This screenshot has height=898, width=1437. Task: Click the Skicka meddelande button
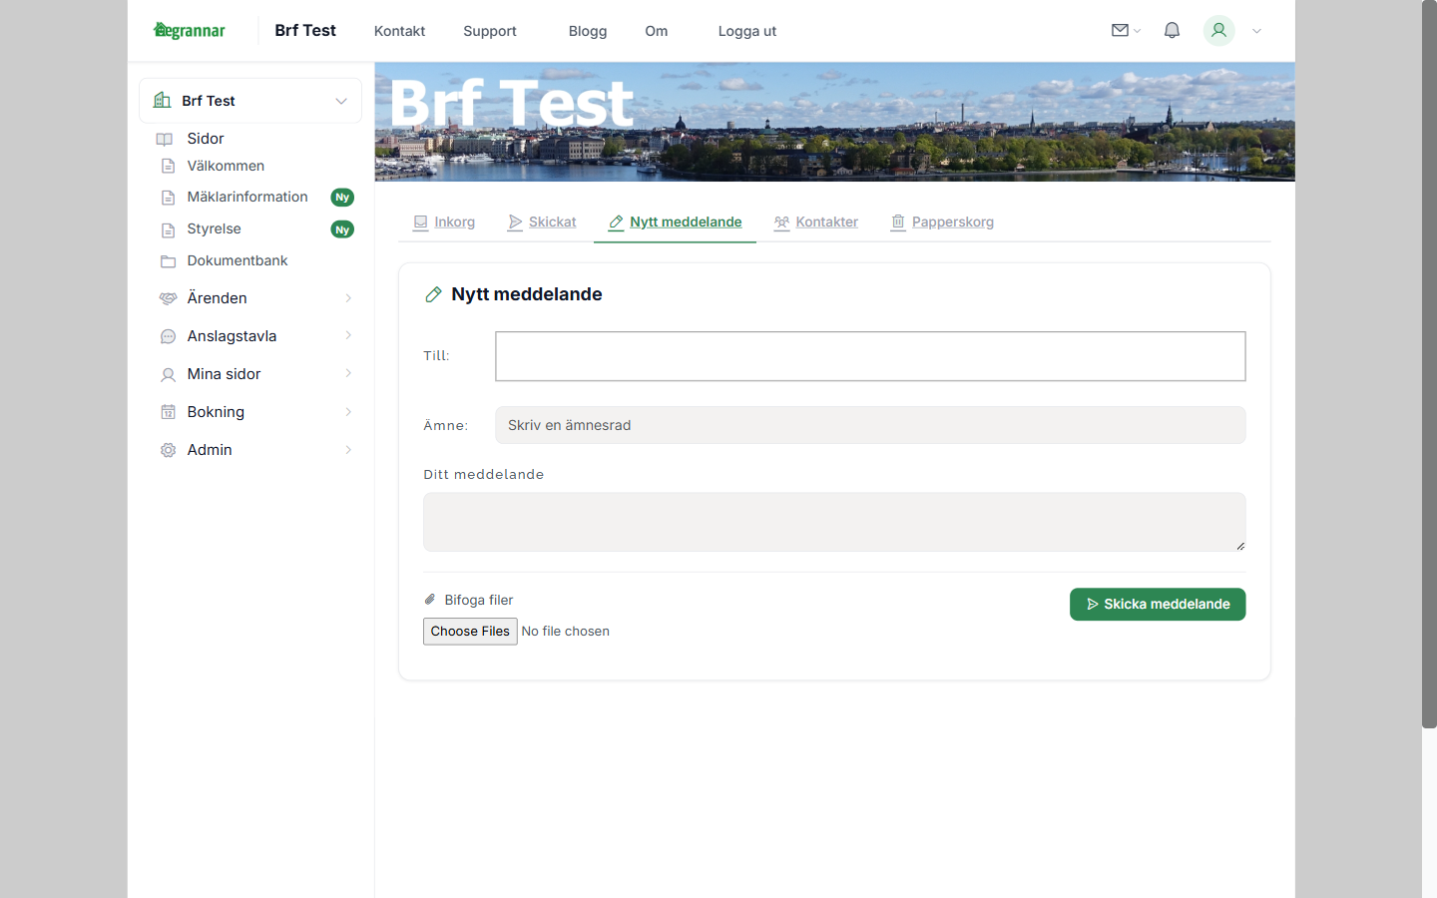pos(1158,604)
